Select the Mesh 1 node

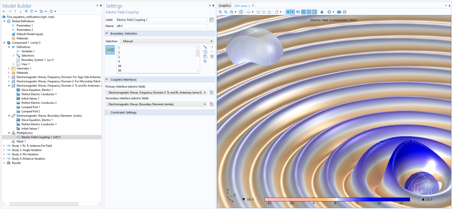21,142
